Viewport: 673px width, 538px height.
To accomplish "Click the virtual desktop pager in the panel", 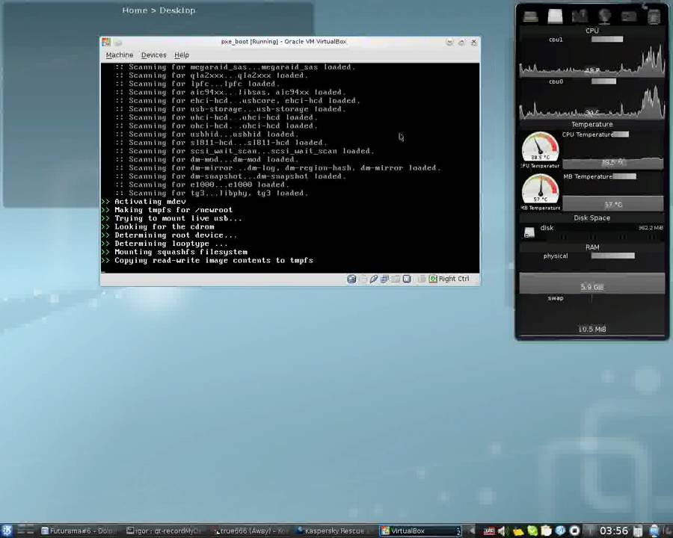I will [x=25, y=531].
